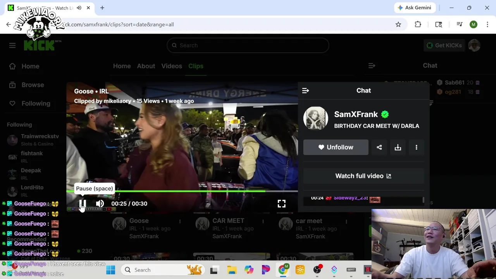The height and width of the screenshot is (279, 496).
Task: Focus the Kick search field
Action: (248, 45)
